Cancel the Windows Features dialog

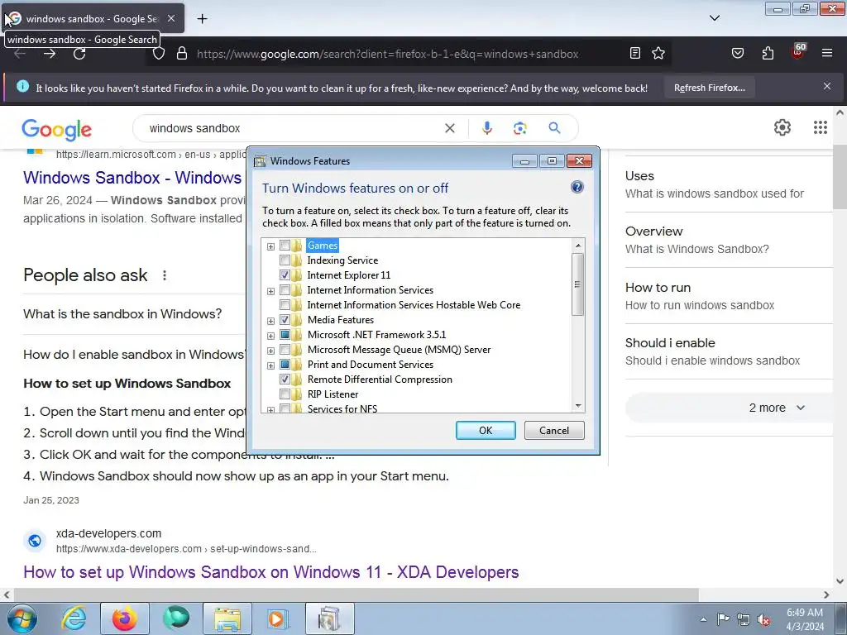pos(554,430)
